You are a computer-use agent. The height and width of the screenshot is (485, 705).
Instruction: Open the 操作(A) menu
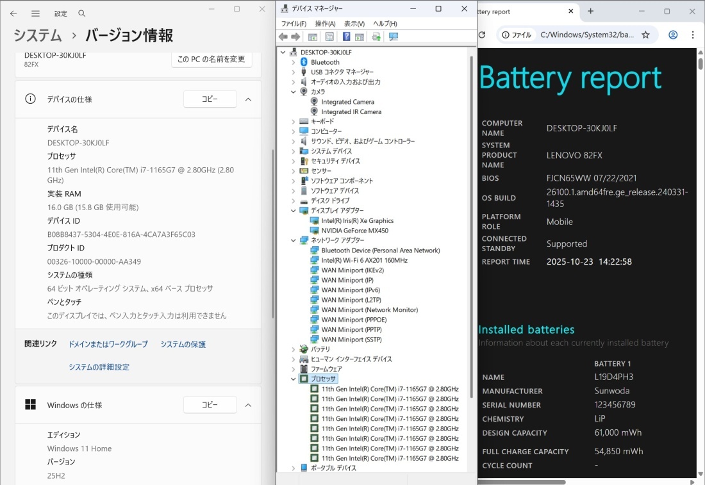click(x=325, y=24)
